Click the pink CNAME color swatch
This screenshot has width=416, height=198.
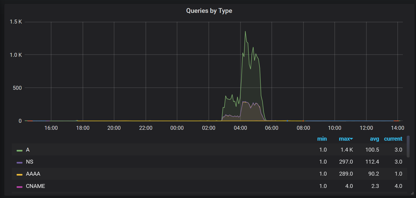tap(19, 186)
